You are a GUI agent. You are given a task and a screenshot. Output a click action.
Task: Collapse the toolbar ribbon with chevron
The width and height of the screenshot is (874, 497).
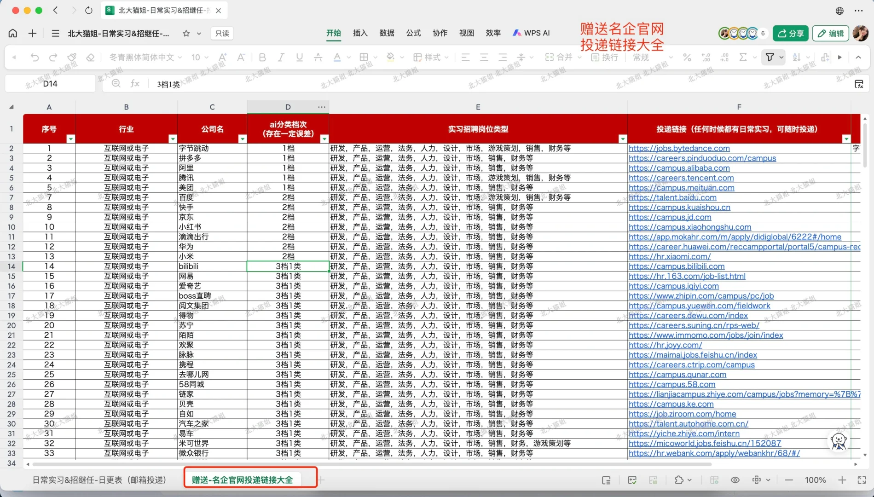pyautogui.click(x=858, y=57)
